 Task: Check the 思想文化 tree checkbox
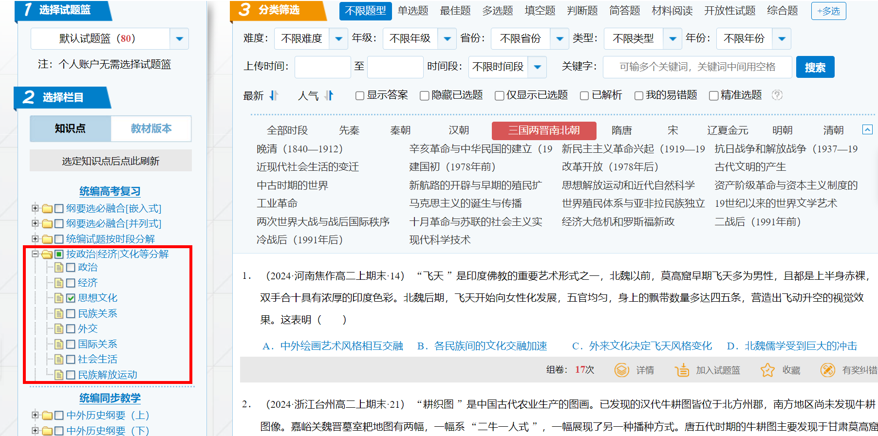point(71,298)
